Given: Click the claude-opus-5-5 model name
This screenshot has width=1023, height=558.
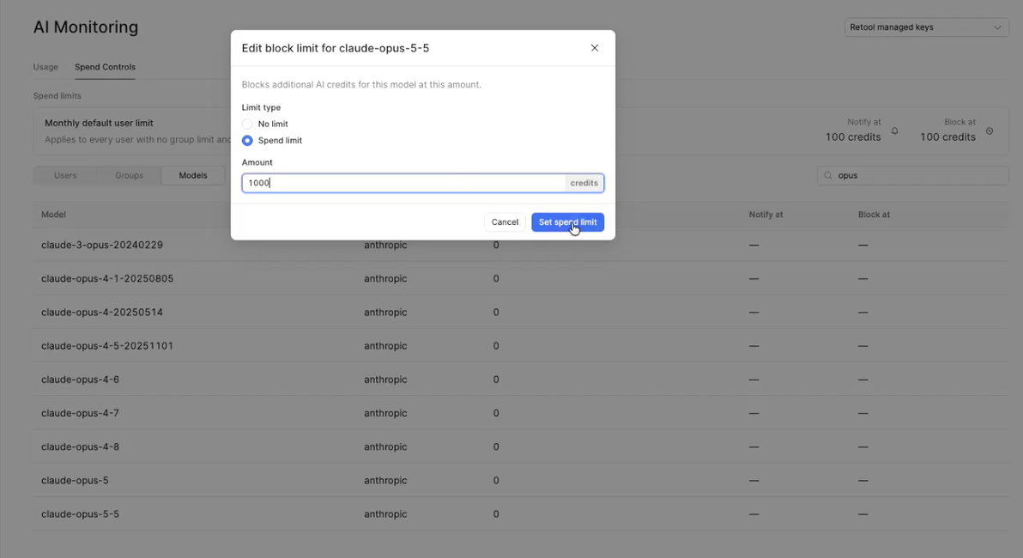Looking at the screenshot, I should tap(81, 513).
